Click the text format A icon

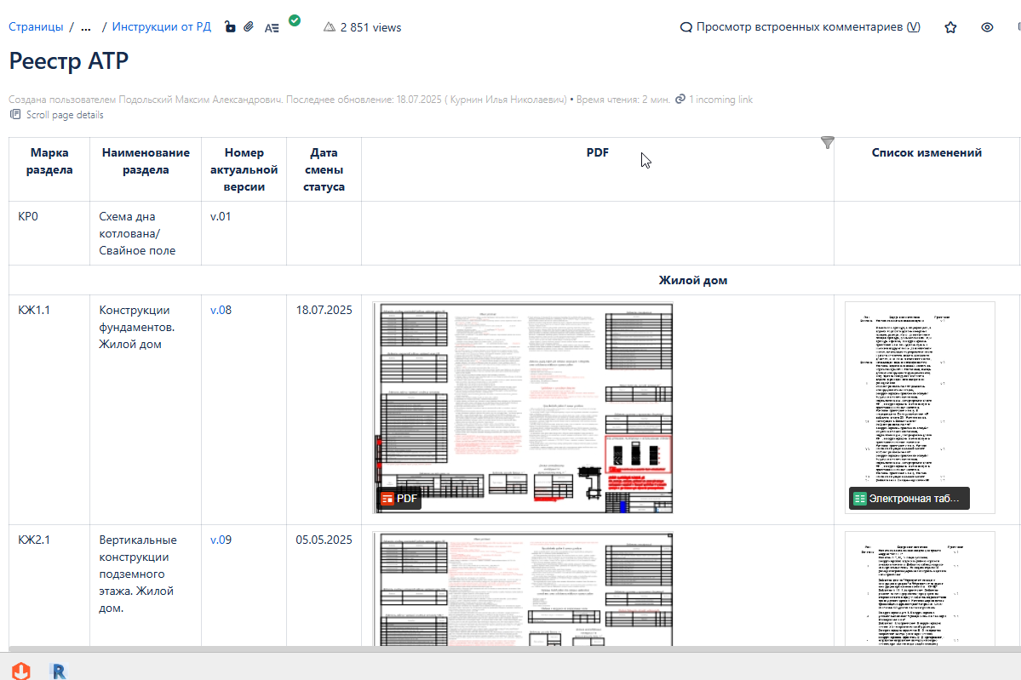pyautogui.click(x=272, y=27)
